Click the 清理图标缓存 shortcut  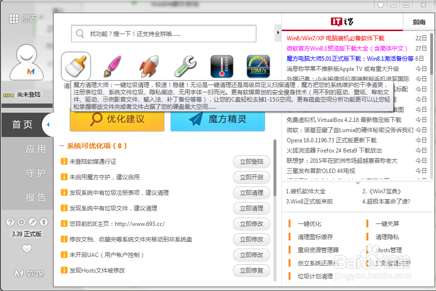[x=315, y=237]
